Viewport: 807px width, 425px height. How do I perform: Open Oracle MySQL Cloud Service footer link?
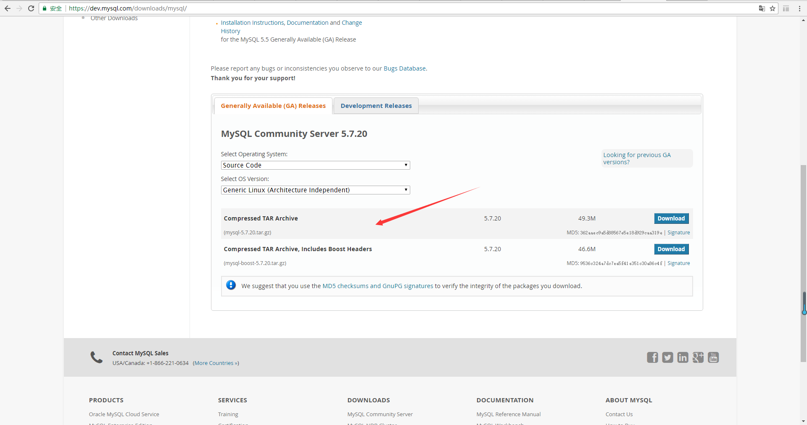pyautogui.click(x=124, y=414)
